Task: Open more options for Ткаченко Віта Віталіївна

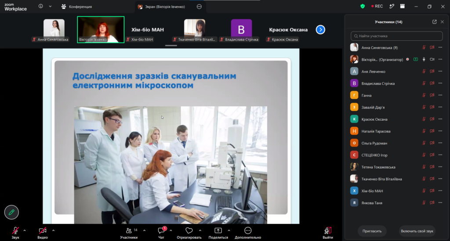Action: (440, 179)
